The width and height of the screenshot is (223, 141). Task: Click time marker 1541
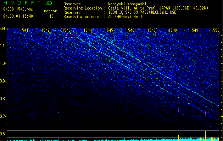[24, 30]
